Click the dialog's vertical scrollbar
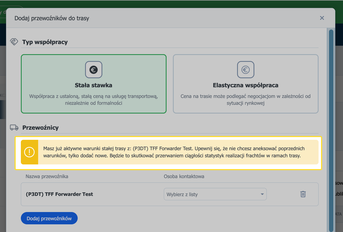Image resolution: width=343 pixels, height=232 pixels. [331, 130]
